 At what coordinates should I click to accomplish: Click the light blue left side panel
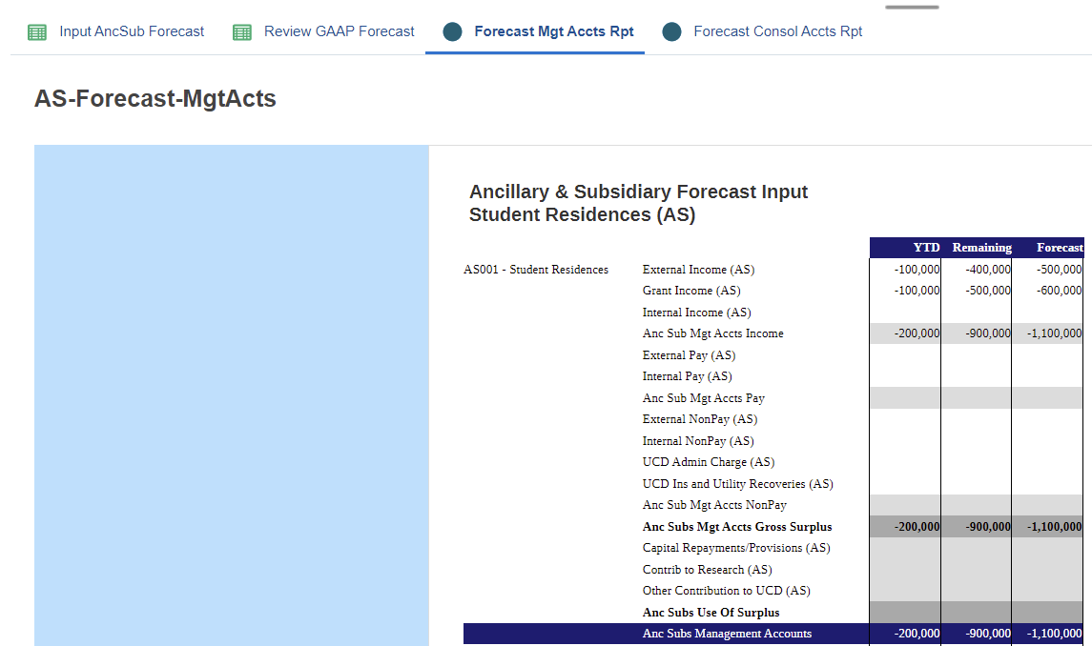(x=231, y=394)
